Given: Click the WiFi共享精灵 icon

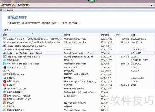Looking at the screenshot, I should [5, 60].
